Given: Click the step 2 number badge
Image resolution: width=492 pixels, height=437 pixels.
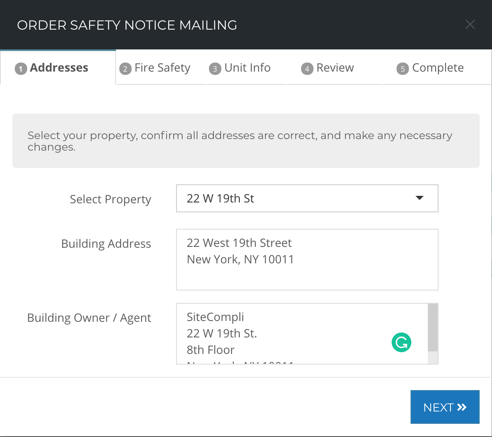Looking at the screenshot, I should click(125, 69).
